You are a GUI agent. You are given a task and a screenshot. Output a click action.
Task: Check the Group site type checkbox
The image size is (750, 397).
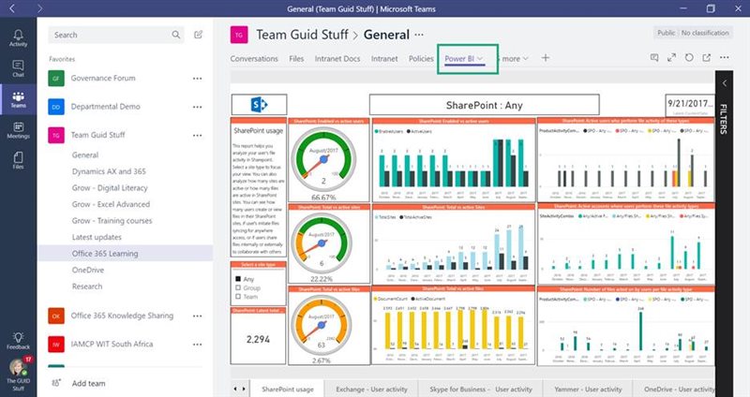pos(238,287)
